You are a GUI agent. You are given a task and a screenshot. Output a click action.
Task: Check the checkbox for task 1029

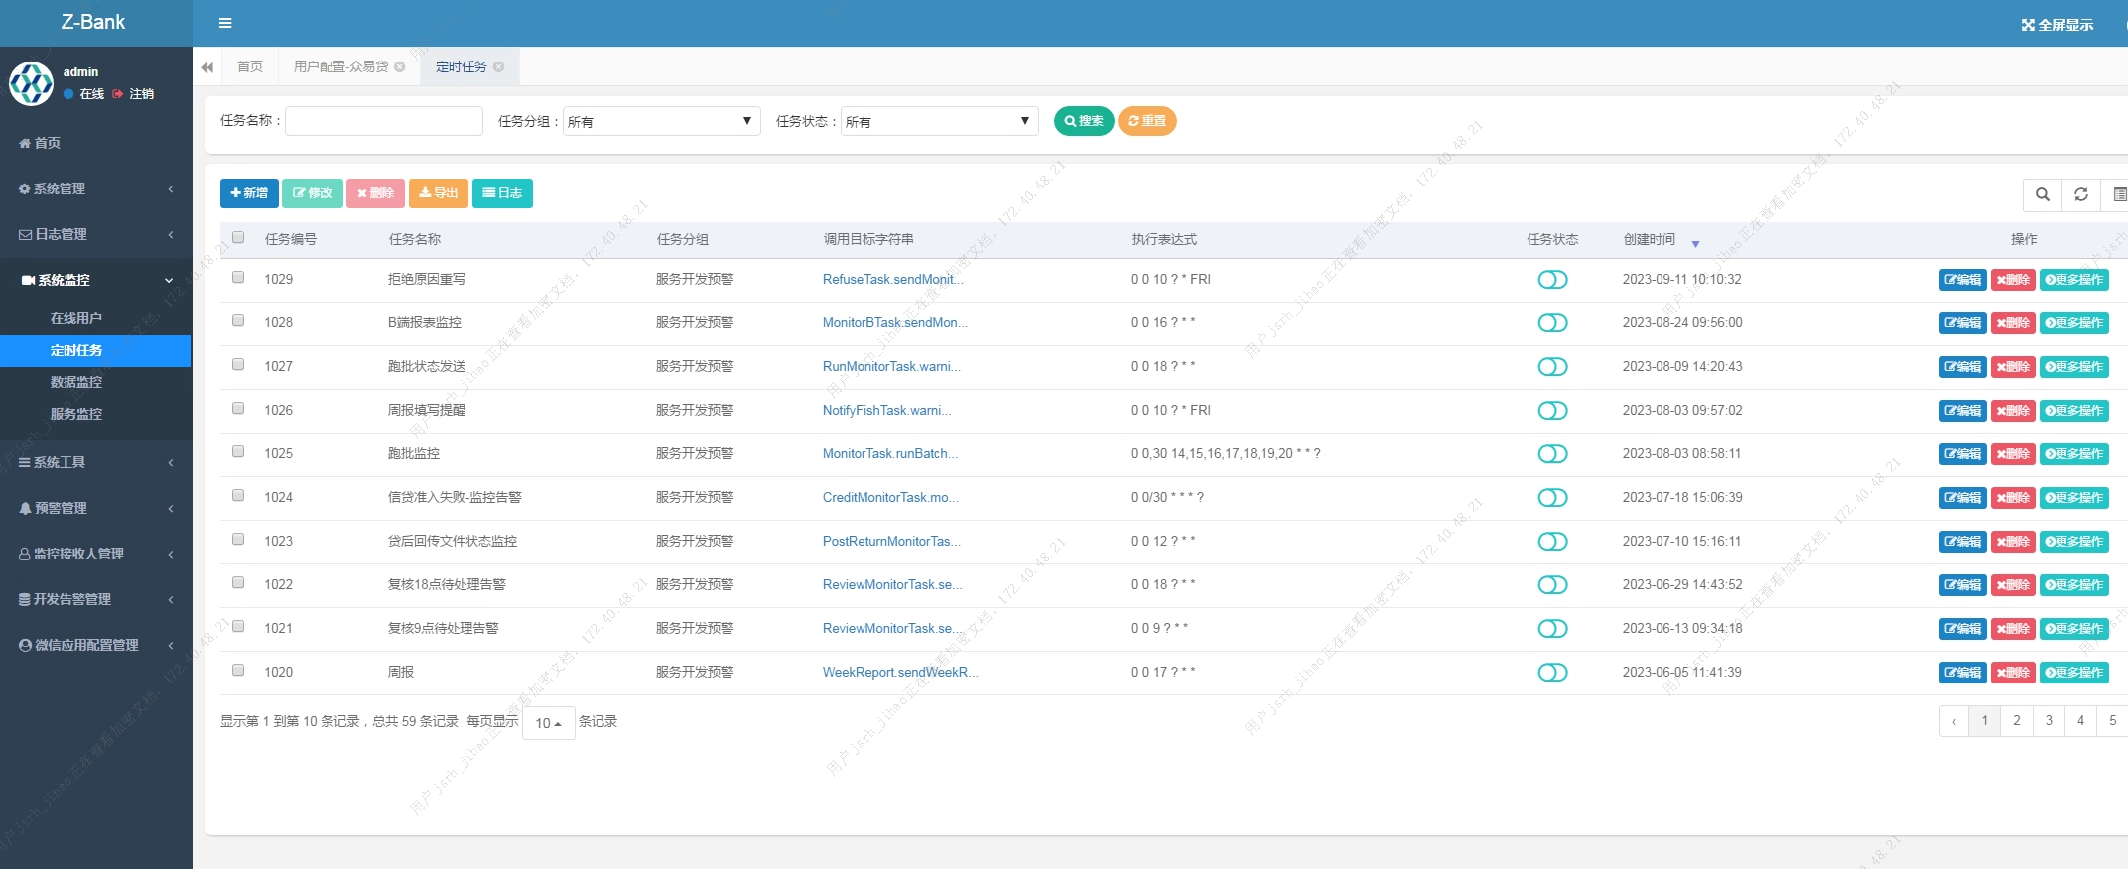click(238, 277)
